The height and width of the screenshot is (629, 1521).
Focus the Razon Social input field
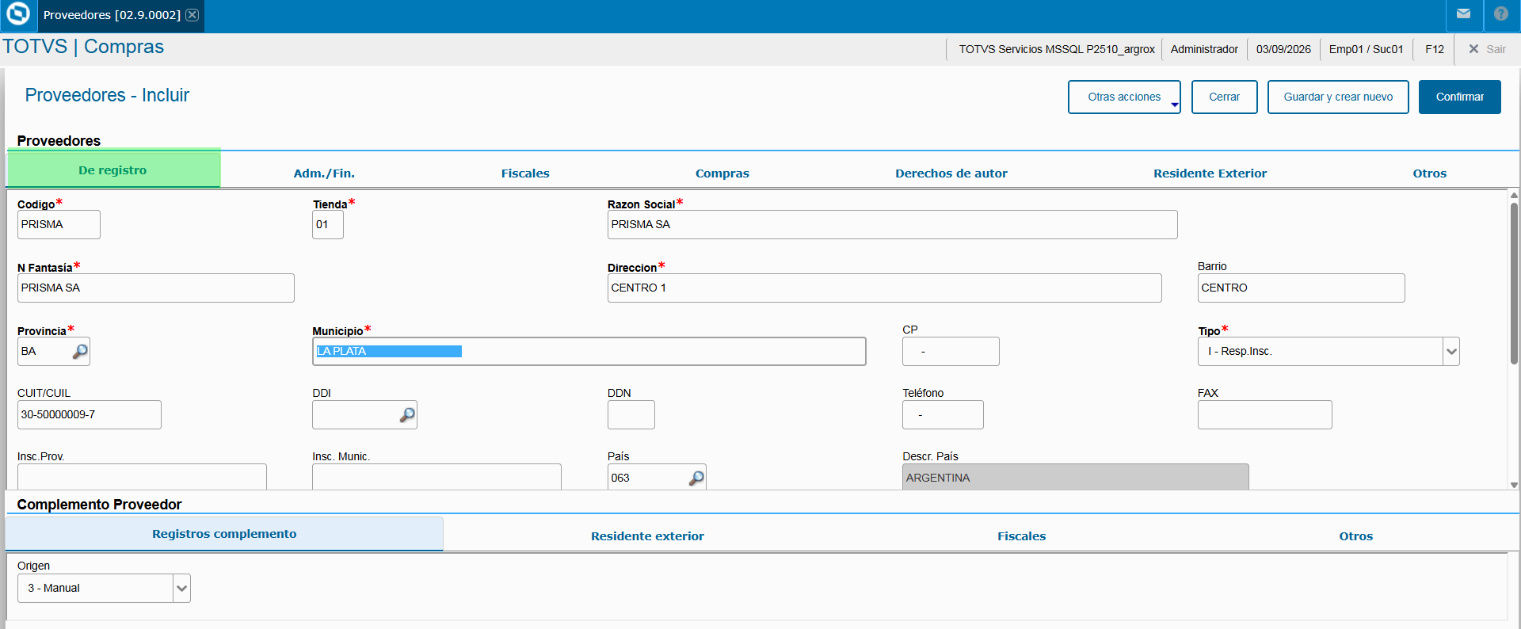tap(893, 224)
